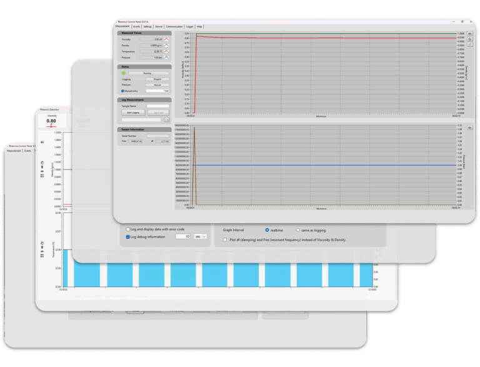Select realtime graph interval radio button
The image size is (480, 367).
(267, 230)
